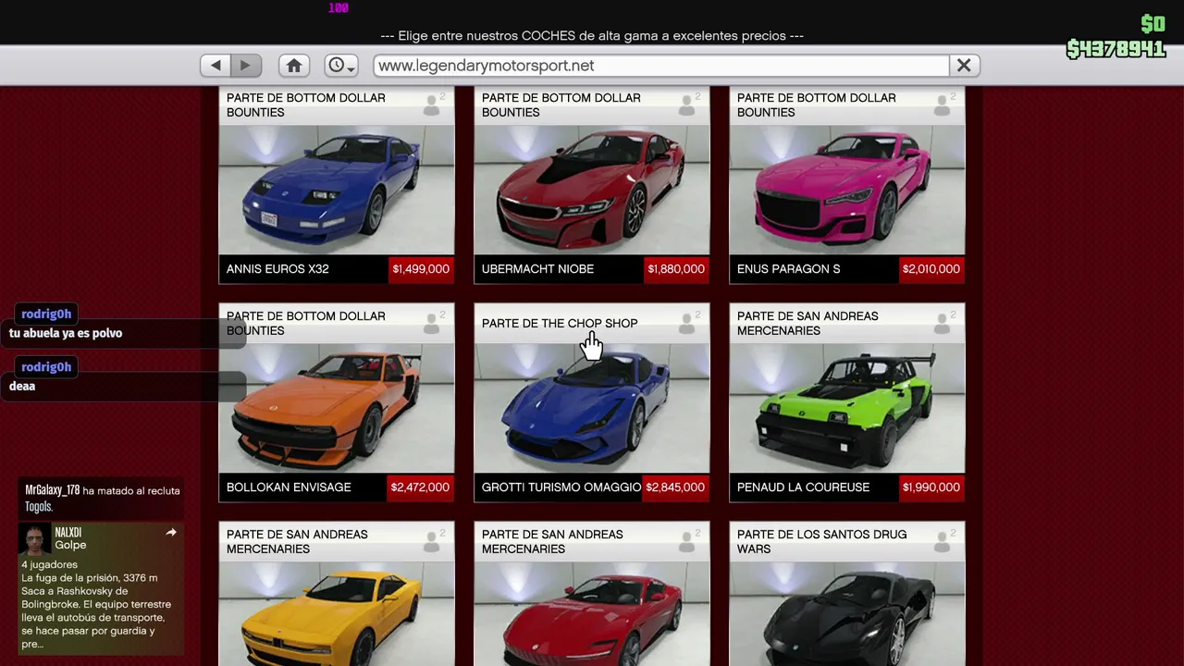The image size is (1184, 666).
Task: Close the Legendary Motorsport browser with X
Action: [x=964, y=66]
